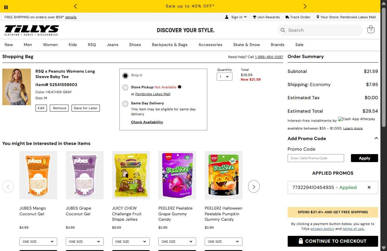The height and width of the screenshot is (251, 387).
Task: Collapse the Add Promo Code section
Action: pos(376,138)
